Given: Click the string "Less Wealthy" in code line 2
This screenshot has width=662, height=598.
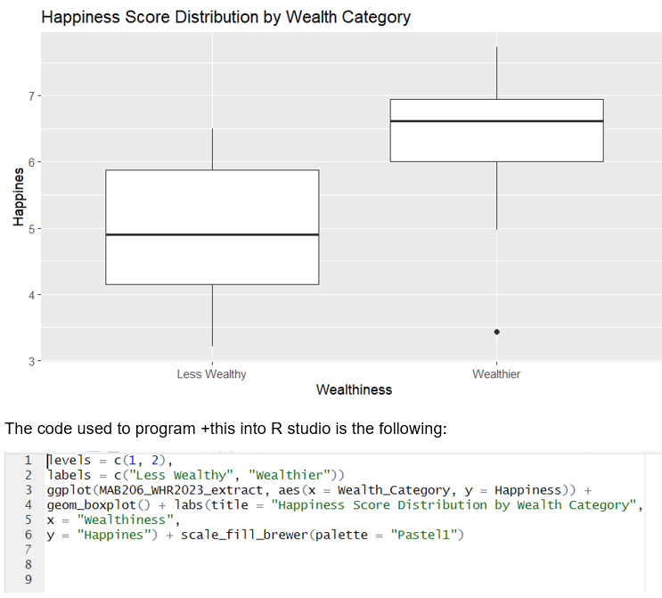Looking at the screenshot, I should point(182,475).
